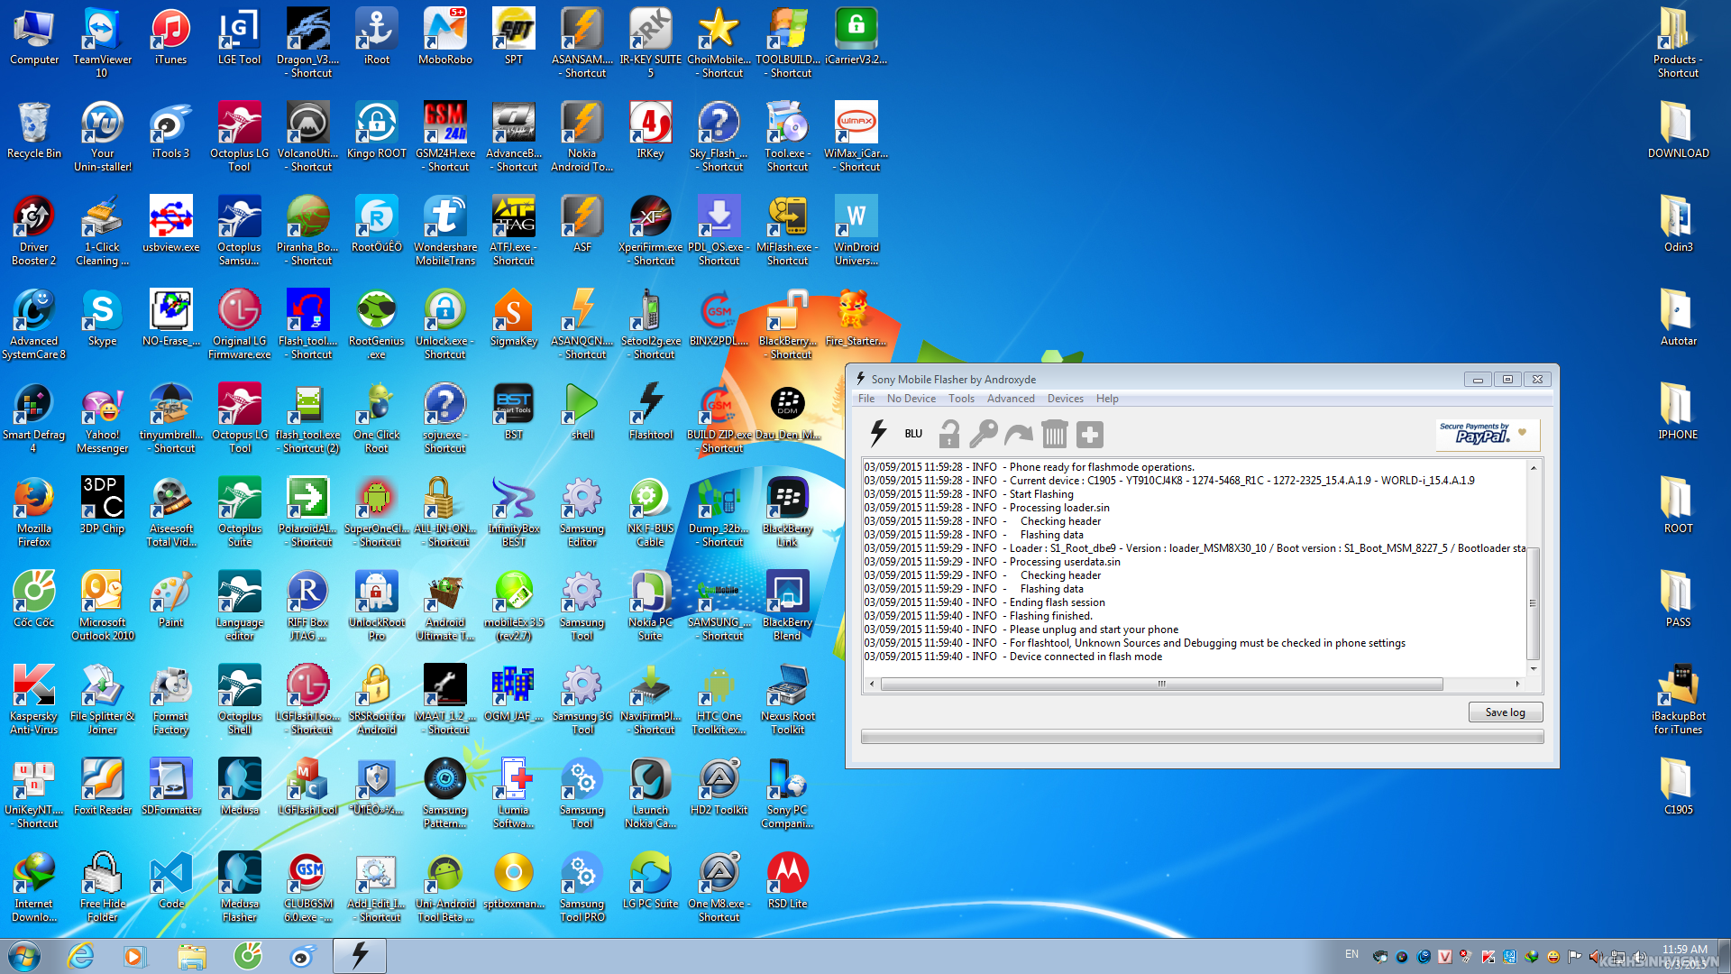Select the Flashtool desktop shortcut icon
1731x974 pixels.
651,411
